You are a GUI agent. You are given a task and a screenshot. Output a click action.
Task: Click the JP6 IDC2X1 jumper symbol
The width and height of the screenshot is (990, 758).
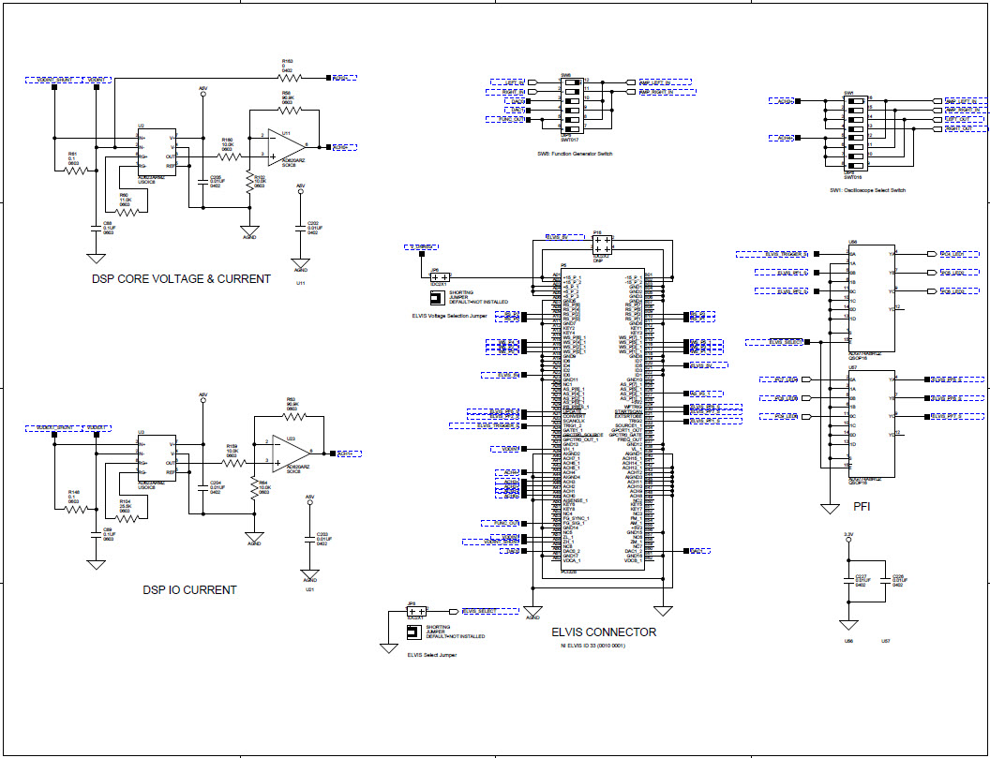click(x=441, y=277)
